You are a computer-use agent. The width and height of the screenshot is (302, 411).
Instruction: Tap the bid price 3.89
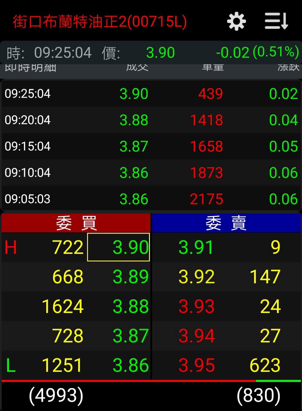click(130, 277)
